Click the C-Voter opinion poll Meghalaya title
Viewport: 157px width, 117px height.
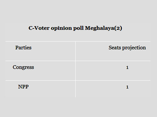click(x=75, y=28)
